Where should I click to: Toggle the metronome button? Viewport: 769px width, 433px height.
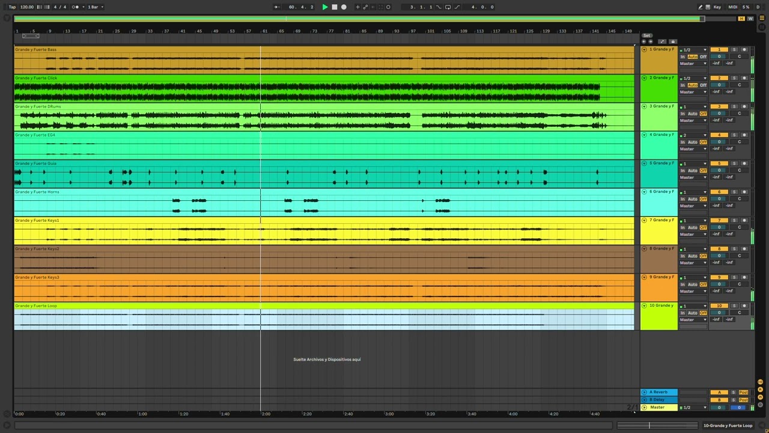[x=76, y=7]
